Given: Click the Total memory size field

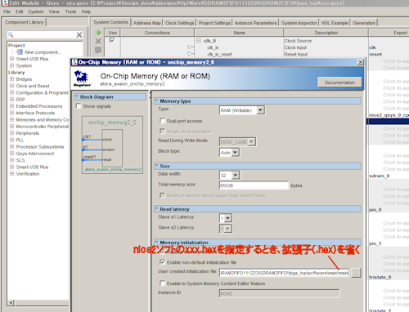Looking at the screenshot, I should 254,185.
